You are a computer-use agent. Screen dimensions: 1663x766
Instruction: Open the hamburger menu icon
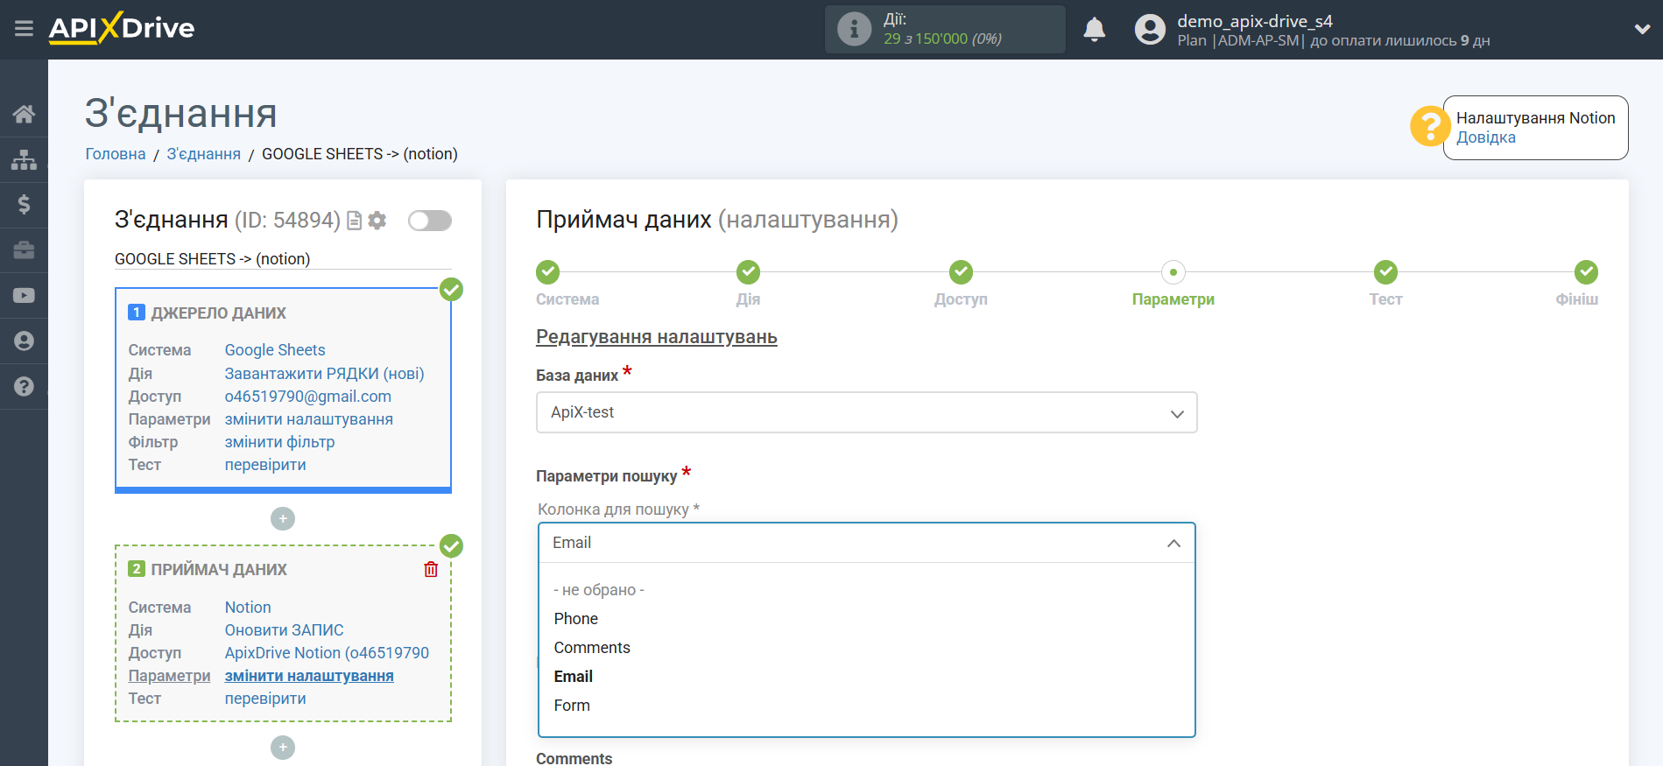24,29
